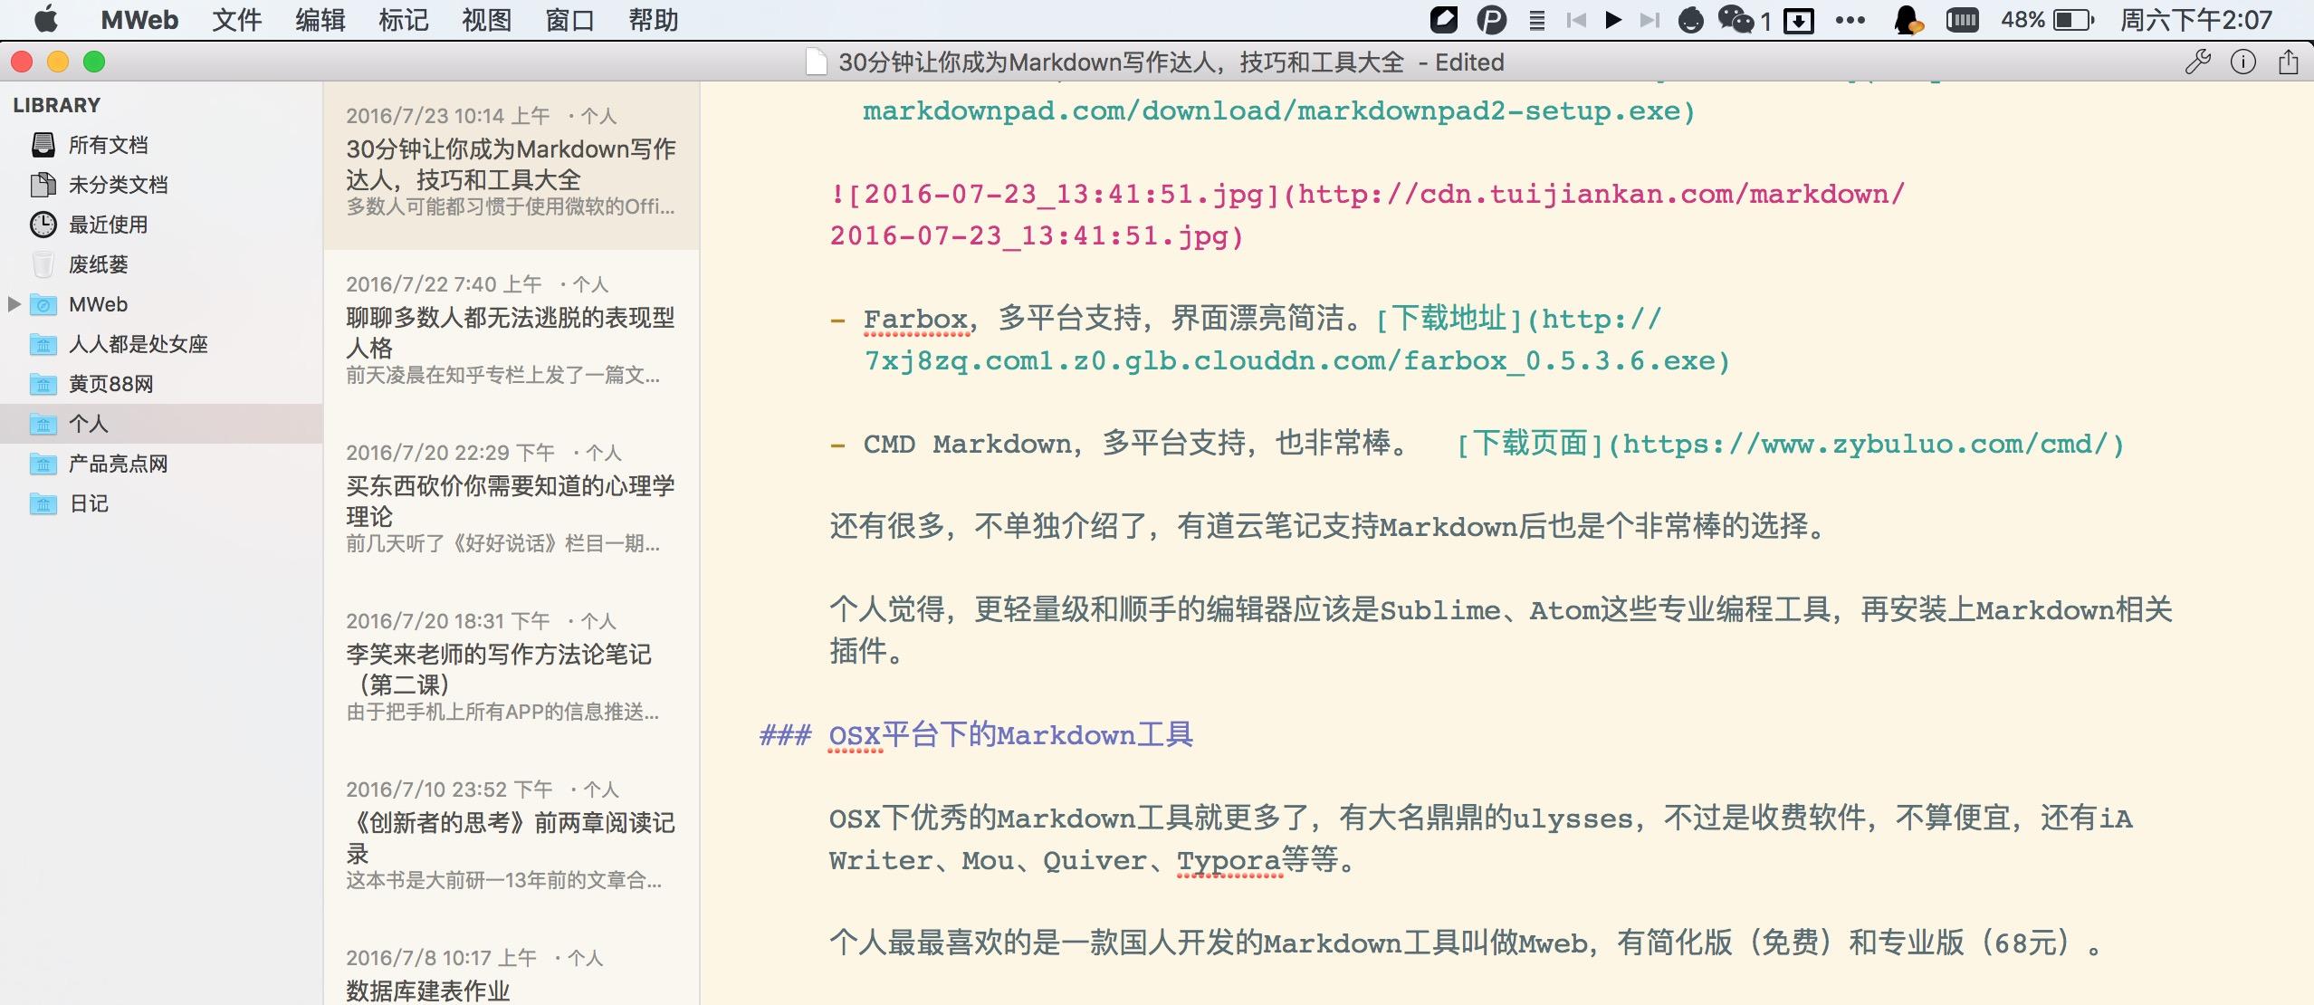Open the 视图 menu
2314x1005 pixels.
(486, 19)
